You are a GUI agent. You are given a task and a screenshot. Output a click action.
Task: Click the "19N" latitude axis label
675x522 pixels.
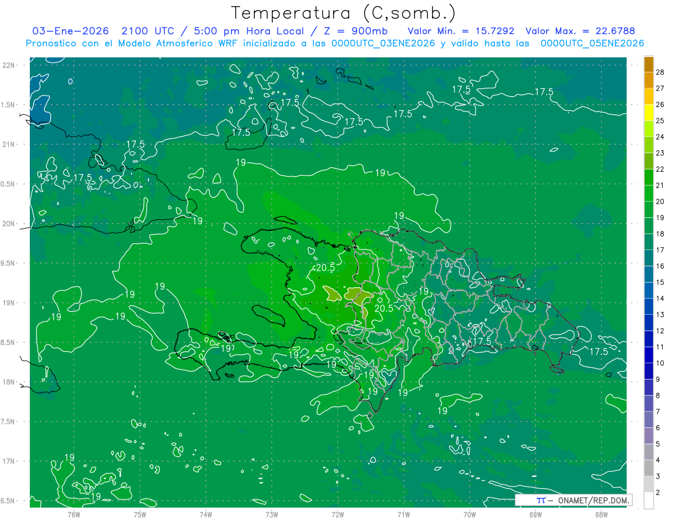pyautogui.click(x=8, y=302)
